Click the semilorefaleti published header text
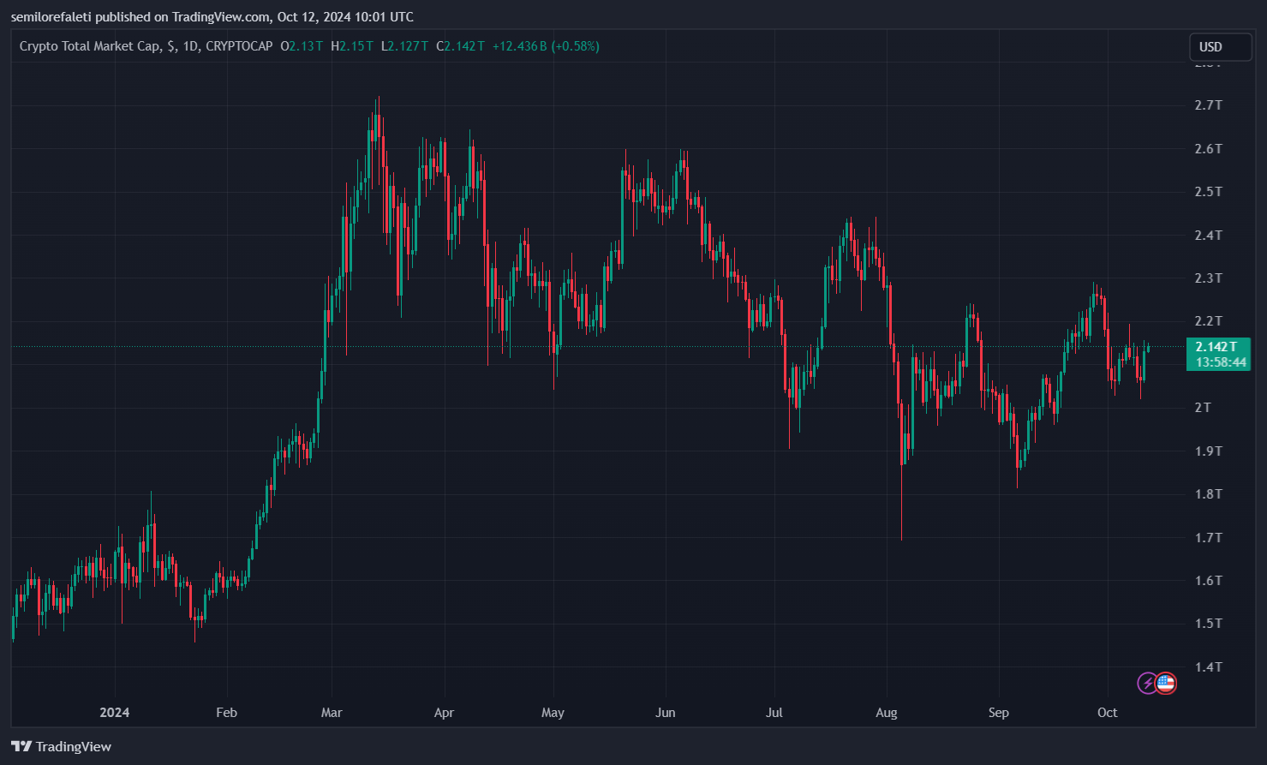Viewport: 1267px width, 765px height. click(212, 17)
